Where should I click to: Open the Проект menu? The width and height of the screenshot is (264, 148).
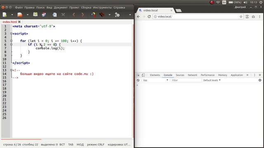pyautogui.click(x=74, y=7)
